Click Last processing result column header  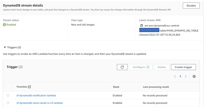[x=156, y=87]
